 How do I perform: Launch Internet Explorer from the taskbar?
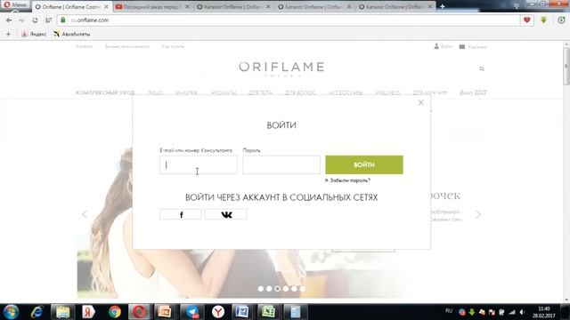[x=37, y=312]
